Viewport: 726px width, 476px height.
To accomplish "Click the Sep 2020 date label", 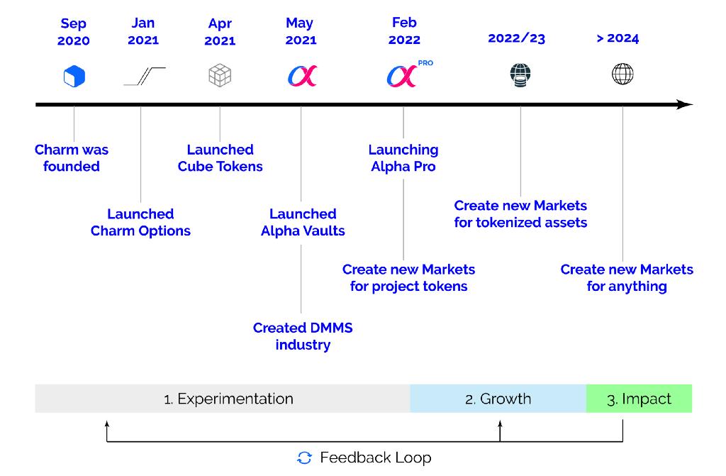I will click(74, 32).
